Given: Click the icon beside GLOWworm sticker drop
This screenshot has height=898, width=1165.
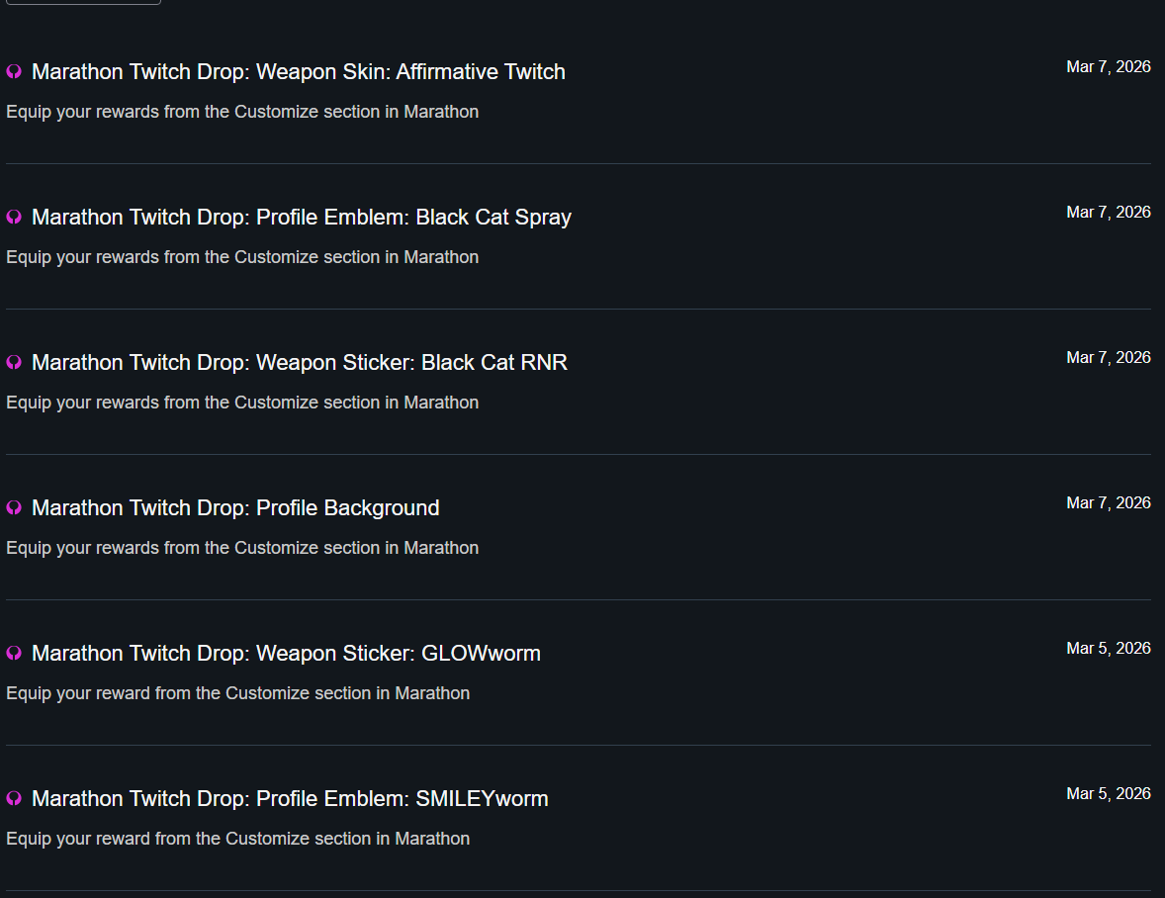Looking at the screenshot, I should click(x=14, y=654).
